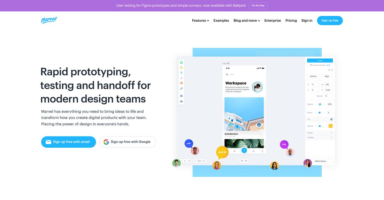Click the undo arrow below the phone mockup
The height and width of the screenshot is (200, 384).
coord(242,161)
